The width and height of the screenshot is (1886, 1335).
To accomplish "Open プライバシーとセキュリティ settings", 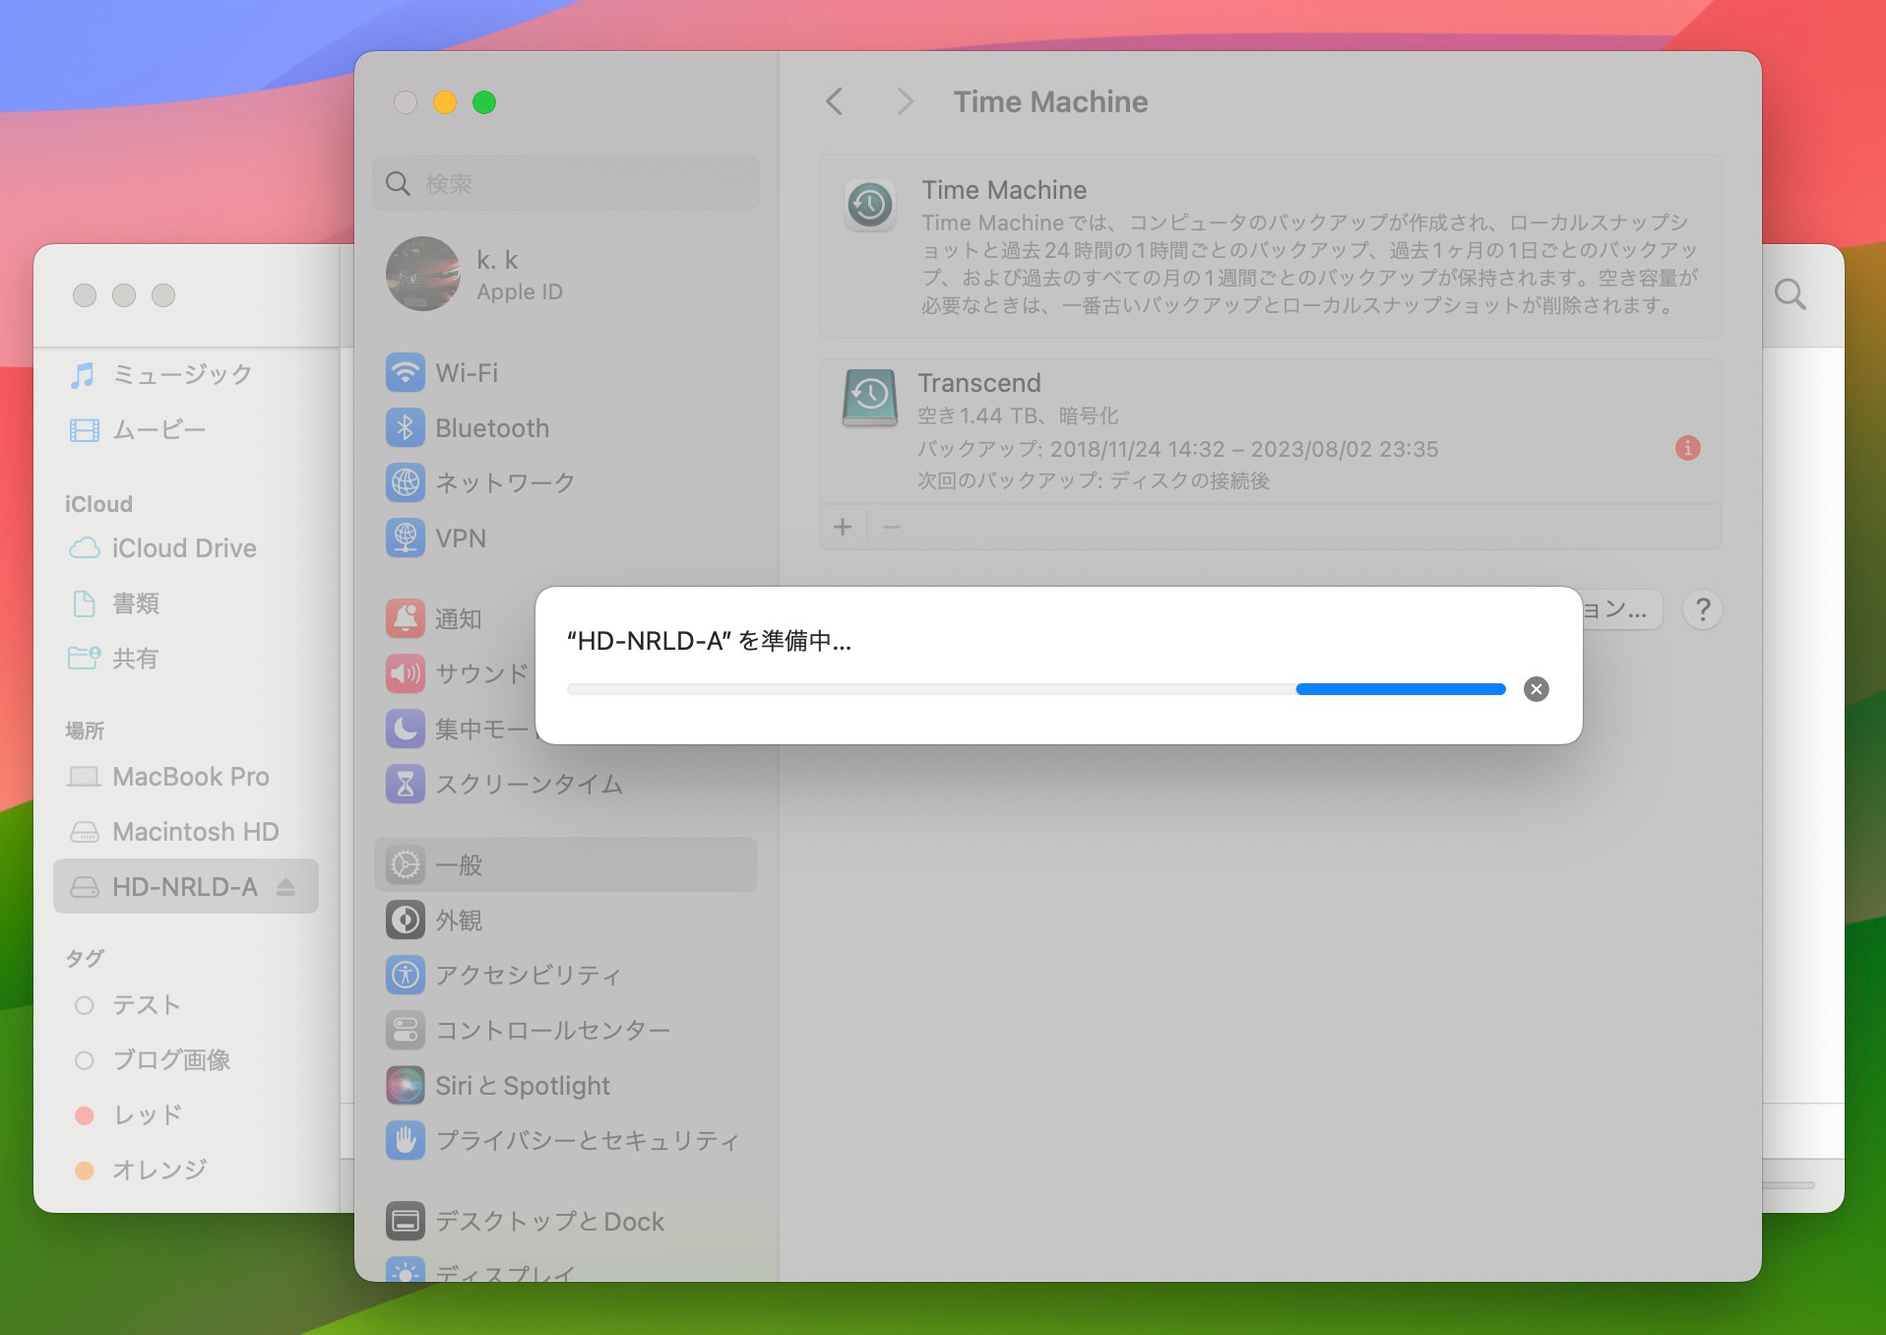I will click(x=566, y=1141).
